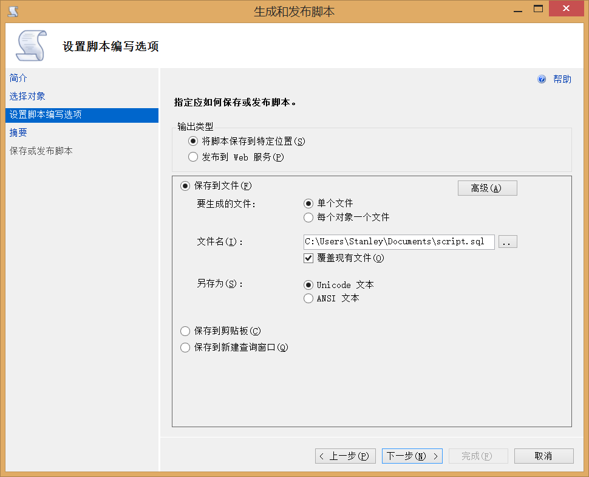Click the file name path input field
The height and width of the screenshot is (477, 589).
click(x=399, y=242)
